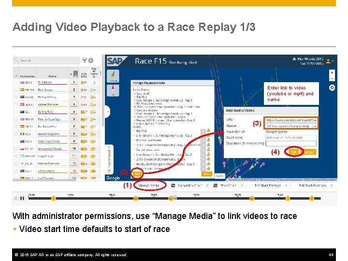The width and height of the screenshot is (348, 261).
Task: Click the Name field in Add Audio/Video
Action: coord(291,126)
